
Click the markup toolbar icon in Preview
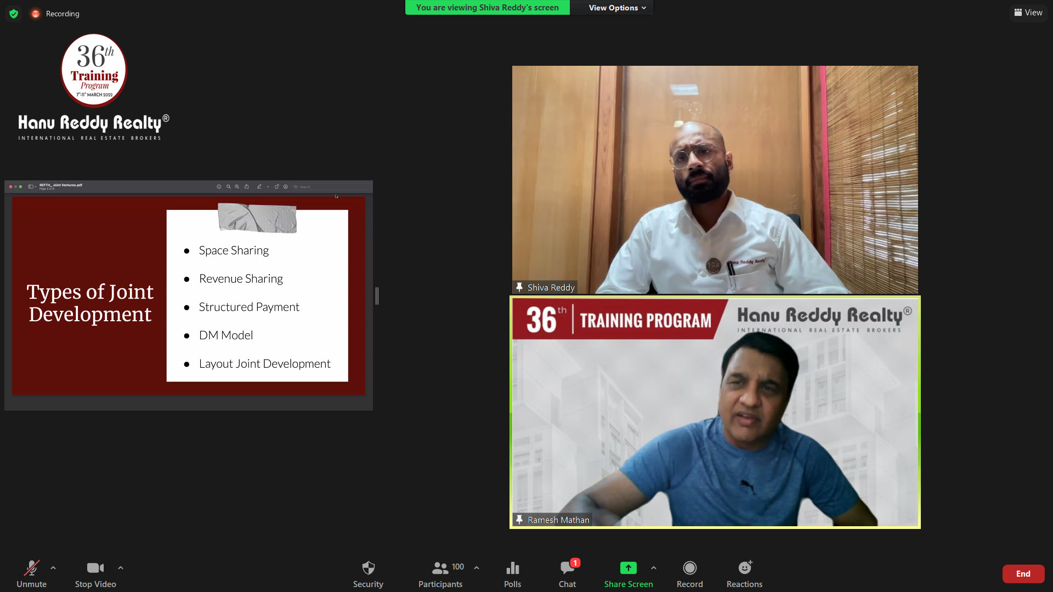click(286, 186)
